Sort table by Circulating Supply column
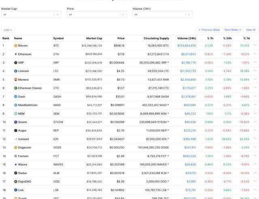Screen dimensions: 259x199 pyautogui.click(x=156, y=38)
